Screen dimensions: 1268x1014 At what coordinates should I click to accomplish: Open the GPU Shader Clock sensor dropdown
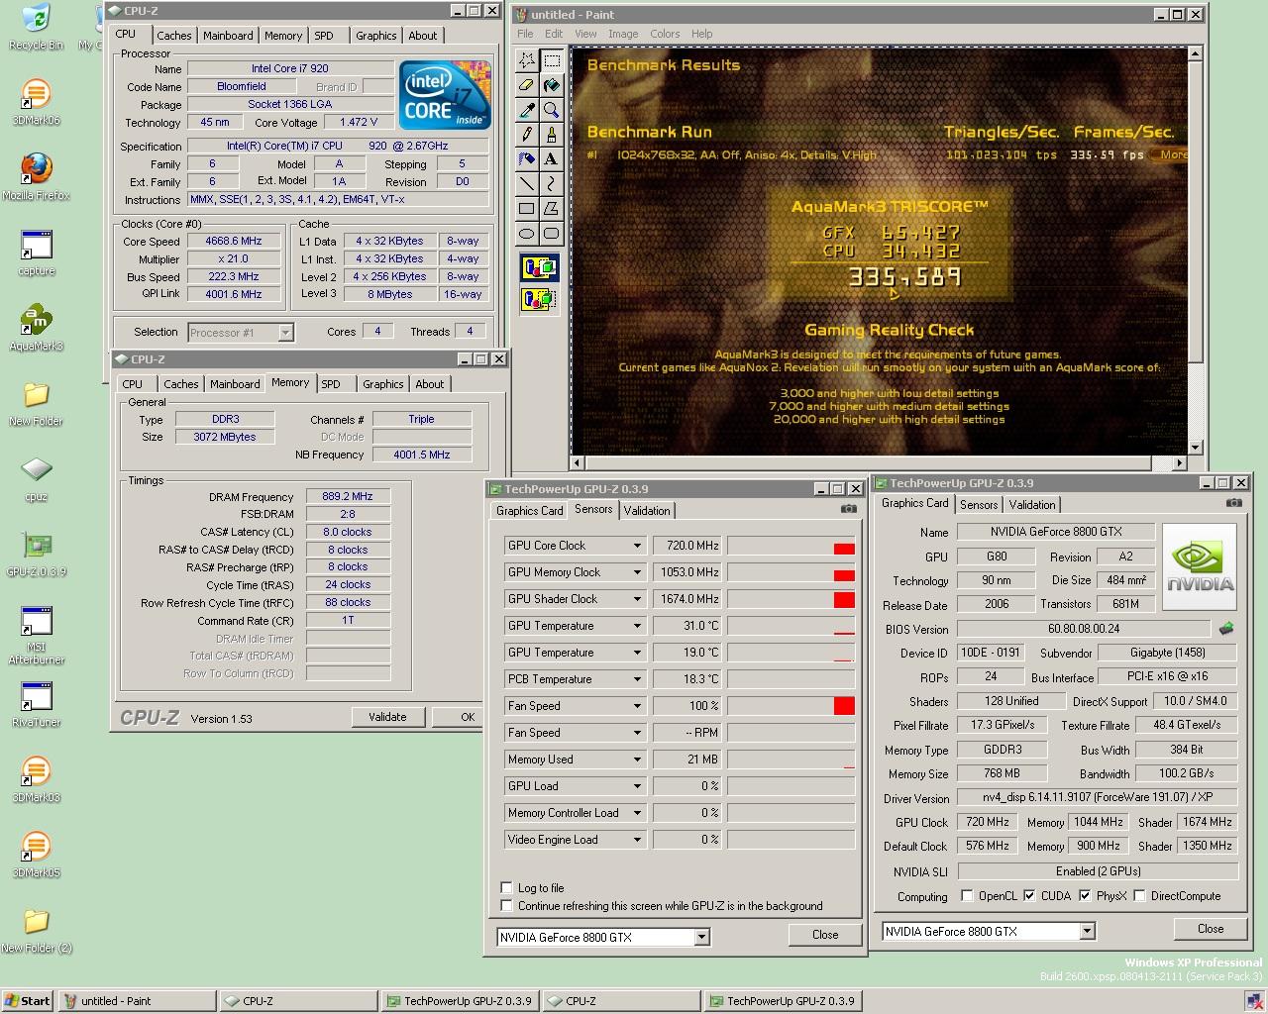point(637,599)
